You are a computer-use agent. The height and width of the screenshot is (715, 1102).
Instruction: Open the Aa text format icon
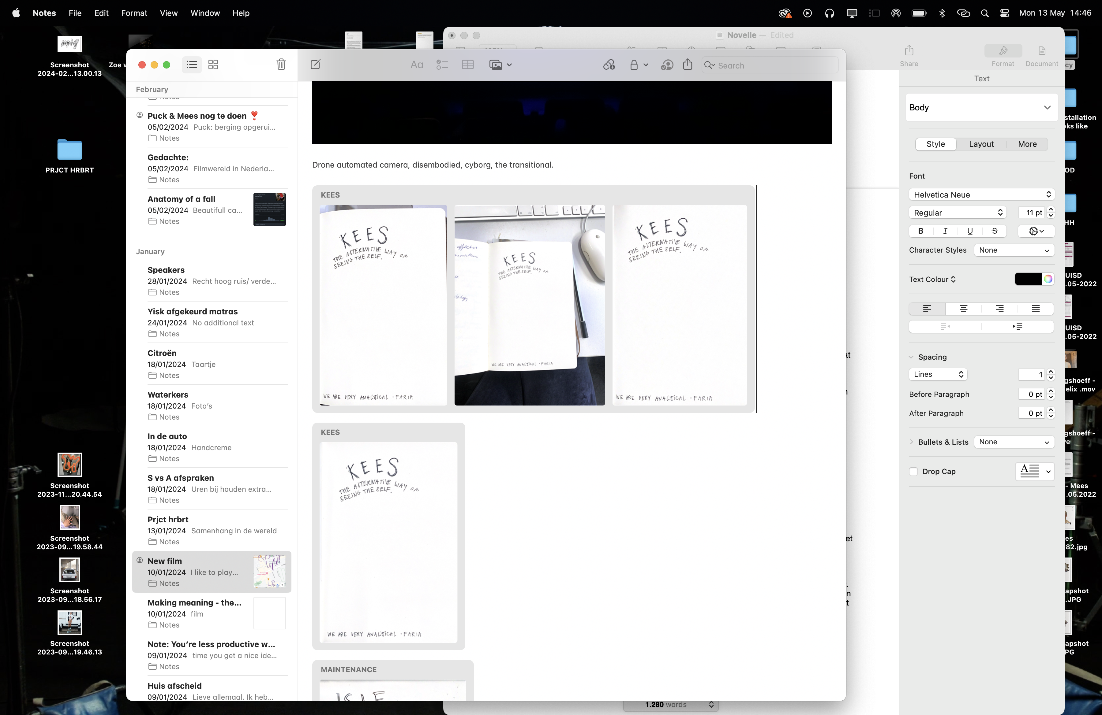coord(416,65)
